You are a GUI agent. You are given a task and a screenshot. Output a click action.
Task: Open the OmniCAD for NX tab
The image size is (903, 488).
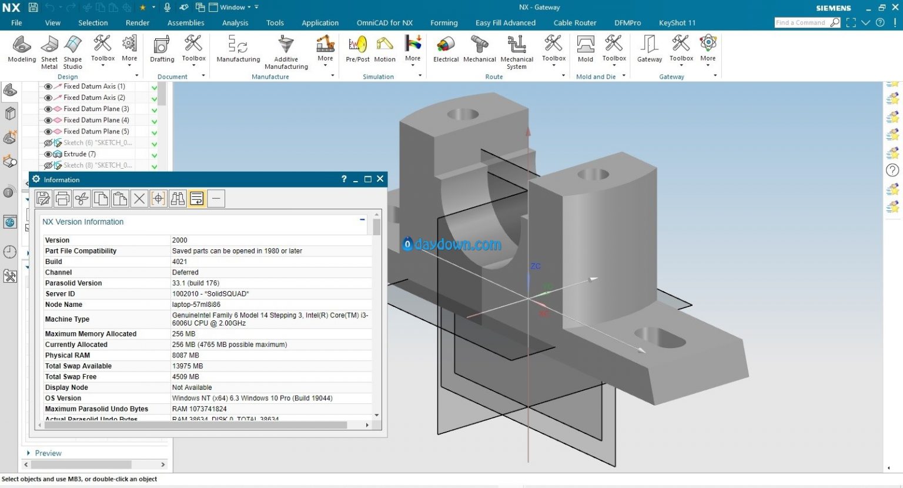coord(384,23)
